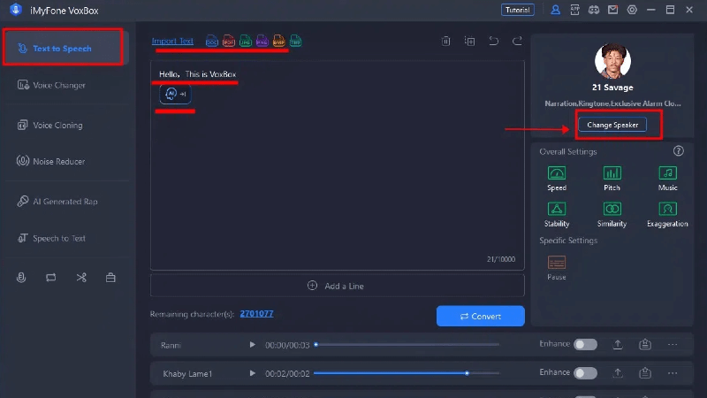Share the Khaby Lame1 clip icon
This screenshot has height=398, width=707.
coord(645,372)
